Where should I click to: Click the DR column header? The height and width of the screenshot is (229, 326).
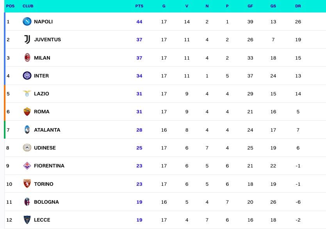(298, 6)
